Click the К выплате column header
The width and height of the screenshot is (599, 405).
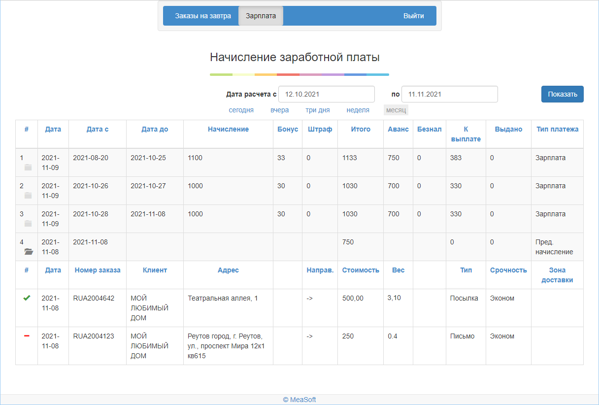click(x=466, y=134)
